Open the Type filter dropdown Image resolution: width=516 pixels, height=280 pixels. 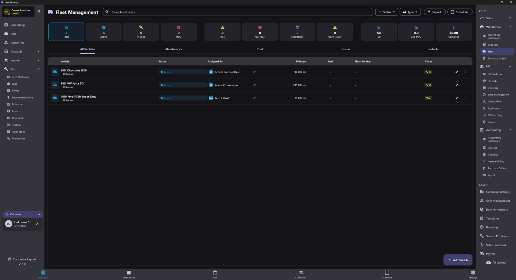click(x=410, y=12)
